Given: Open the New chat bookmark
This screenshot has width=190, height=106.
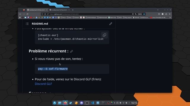Looking at the screenshot, I should pyautogui.click(x=112, y=17).
